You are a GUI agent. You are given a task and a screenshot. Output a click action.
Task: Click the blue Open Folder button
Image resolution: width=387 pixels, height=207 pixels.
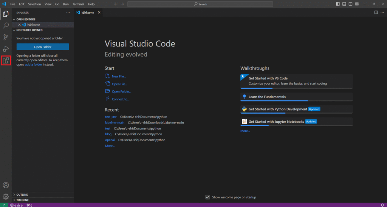(43, 47)
